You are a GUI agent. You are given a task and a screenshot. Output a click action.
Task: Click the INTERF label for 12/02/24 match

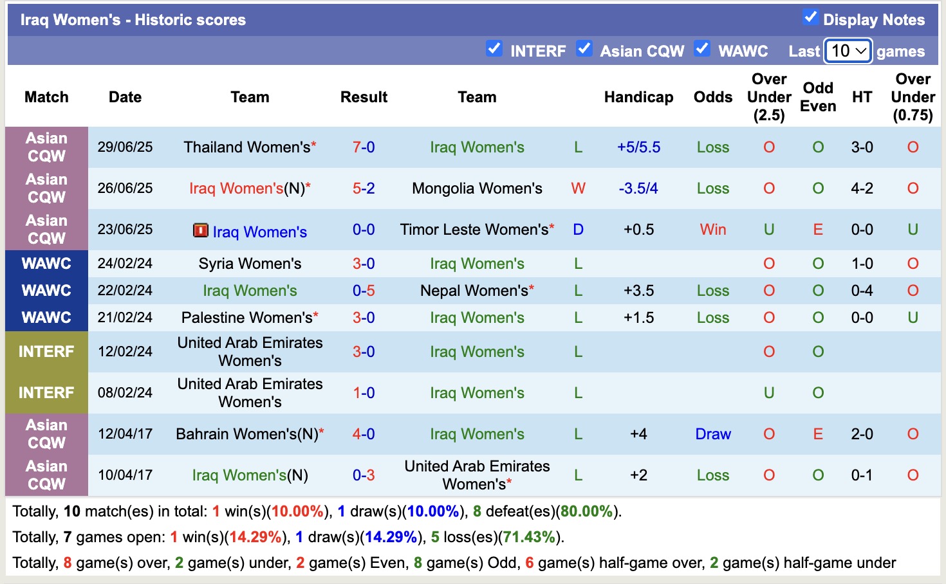[x=46, y=352]
